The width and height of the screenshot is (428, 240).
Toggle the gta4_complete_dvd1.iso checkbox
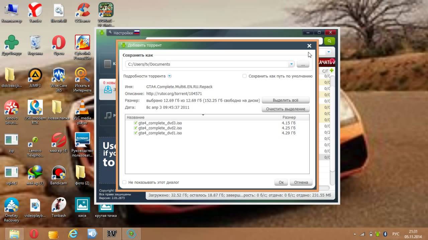(x=136, y=133)
